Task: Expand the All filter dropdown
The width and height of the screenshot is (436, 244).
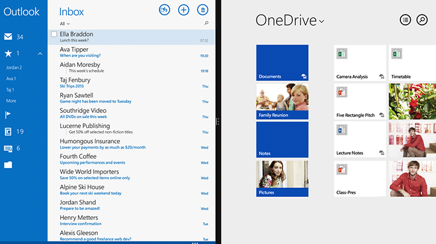Action: [65, 24]
